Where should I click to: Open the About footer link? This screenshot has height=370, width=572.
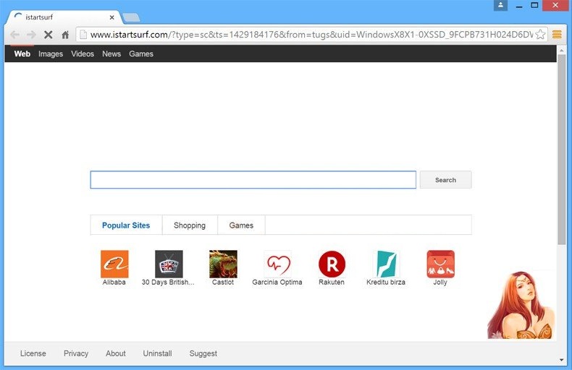[116, 353]
